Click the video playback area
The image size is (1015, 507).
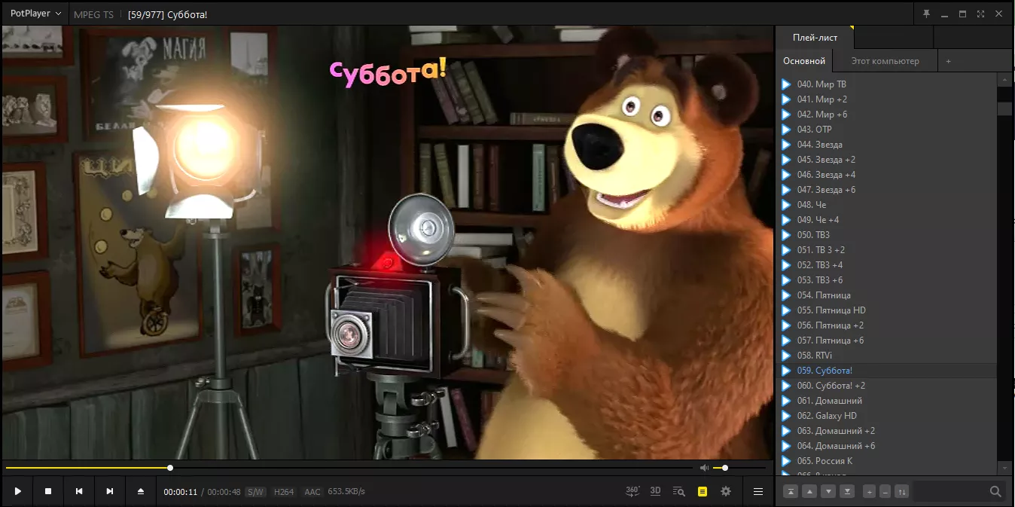(x=388, y=243)
